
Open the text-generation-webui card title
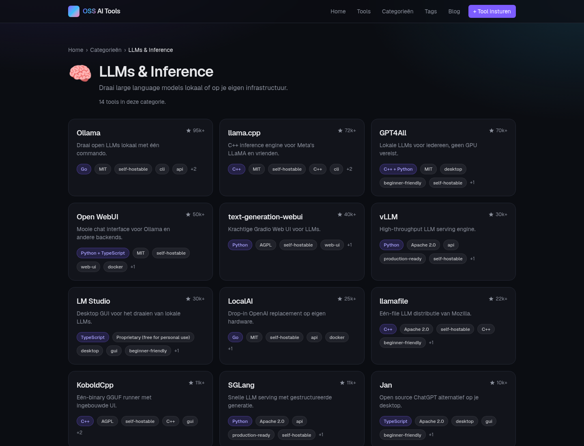pos(265,217)
